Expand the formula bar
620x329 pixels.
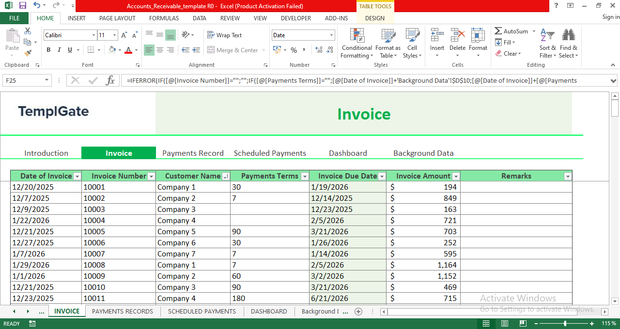click(613, 81)
